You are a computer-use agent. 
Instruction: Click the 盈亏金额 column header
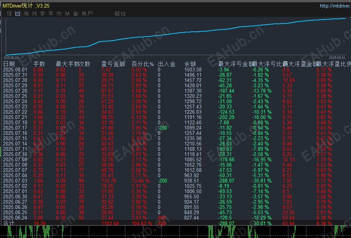pyautogui.click(x=113, y=64)
